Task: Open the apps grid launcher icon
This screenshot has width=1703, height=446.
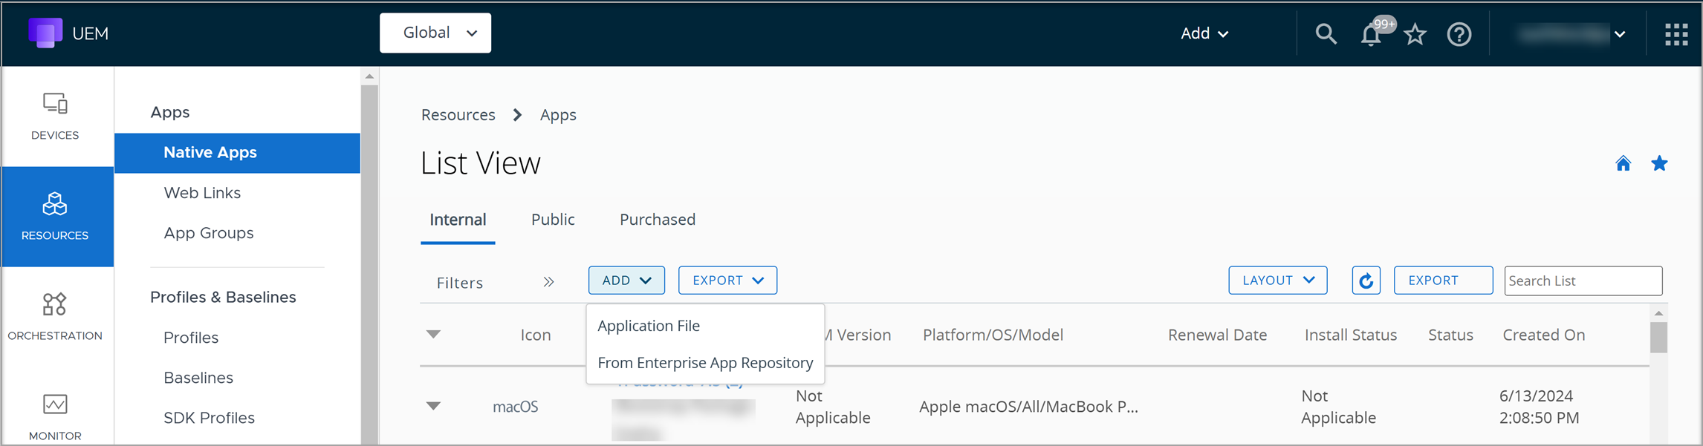Action: 1676,34
